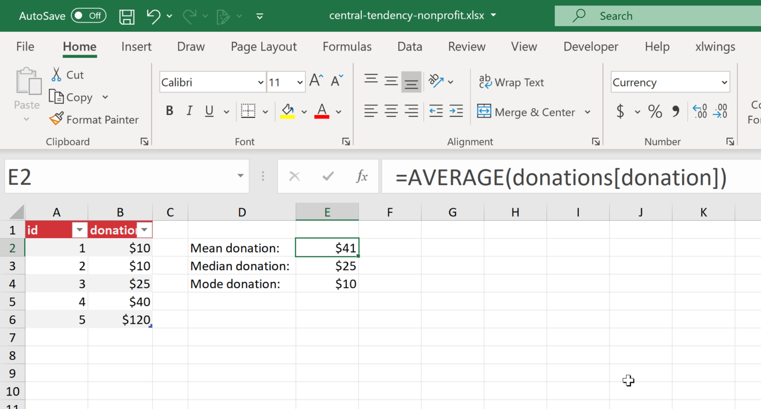
Task: Click the Percent Style icon
Action: click(655, 111)
